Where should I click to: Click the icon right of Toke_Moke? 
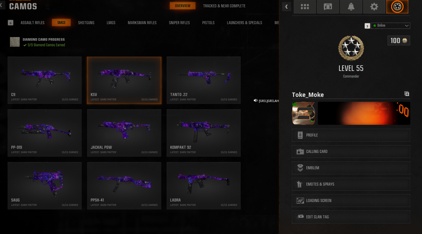tap(407, 94)
